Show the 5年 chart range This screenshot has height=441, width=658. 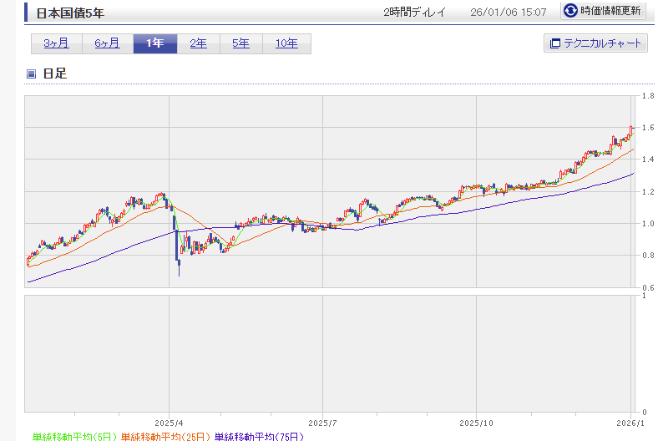pyautogui.click(x=241, y=43)
